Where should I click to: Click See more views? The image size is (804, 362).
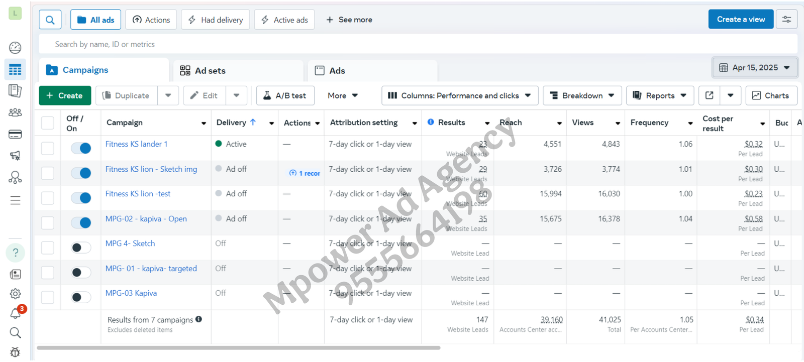(x=349, y=20)
